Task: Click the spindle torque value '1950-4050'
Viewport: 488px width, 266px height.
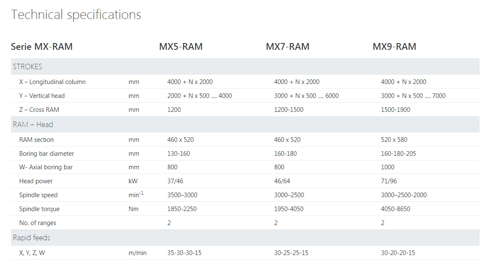Action: (289, 209)
